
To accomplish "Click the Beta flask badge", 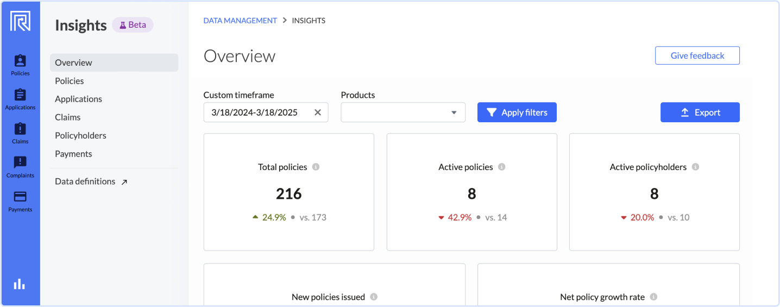I will (133, 25).
